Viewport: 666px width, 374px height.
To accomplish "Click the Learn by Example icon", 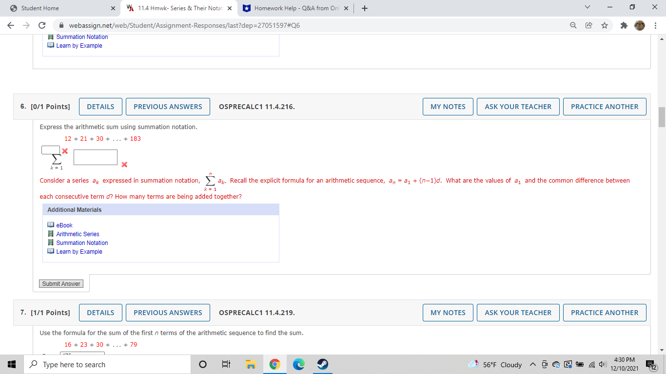I will [x=51, y=251].
